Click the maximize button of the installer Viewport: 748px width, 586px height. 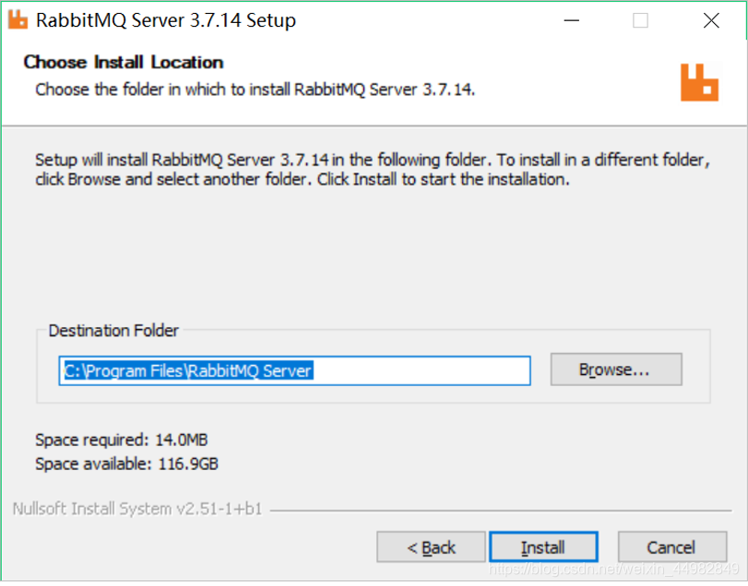[640, 19]
